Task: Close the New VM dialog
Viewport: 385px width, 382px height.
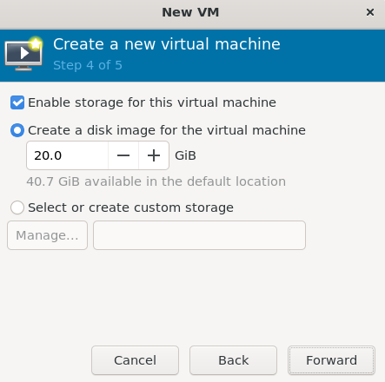Action: click(x=370, y=12)
